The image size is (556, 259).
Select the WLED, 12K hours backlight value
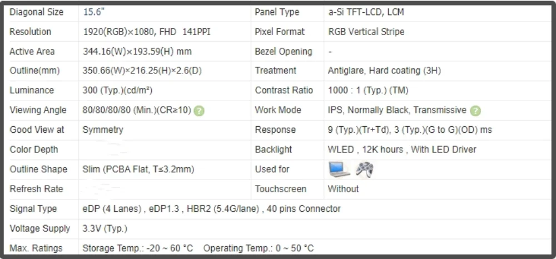tap(402, 150)
